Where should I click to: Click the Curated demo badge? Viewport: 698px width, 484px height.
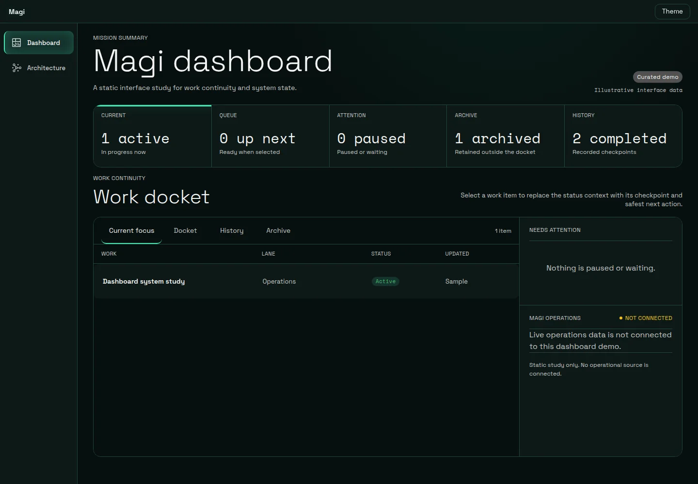(658, 77)
